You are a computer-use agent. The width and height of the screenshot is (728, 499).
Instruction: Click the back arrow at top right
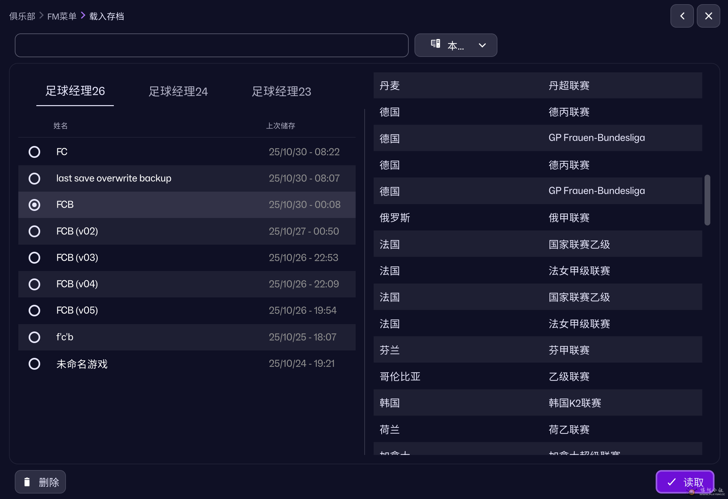(x=682, y=16)
